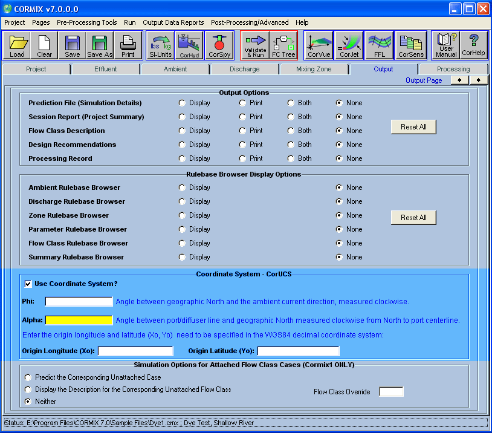Open the Run menu
Screen dimensions: 492x433
coord(130,22)
